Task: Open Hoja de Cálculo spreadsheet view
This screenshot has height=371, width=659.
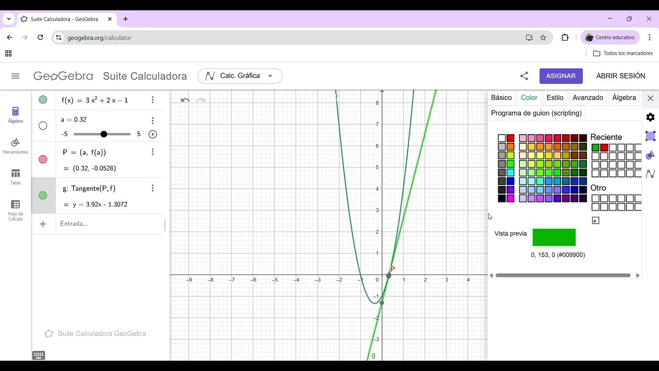Action: (x=15, y=210)
